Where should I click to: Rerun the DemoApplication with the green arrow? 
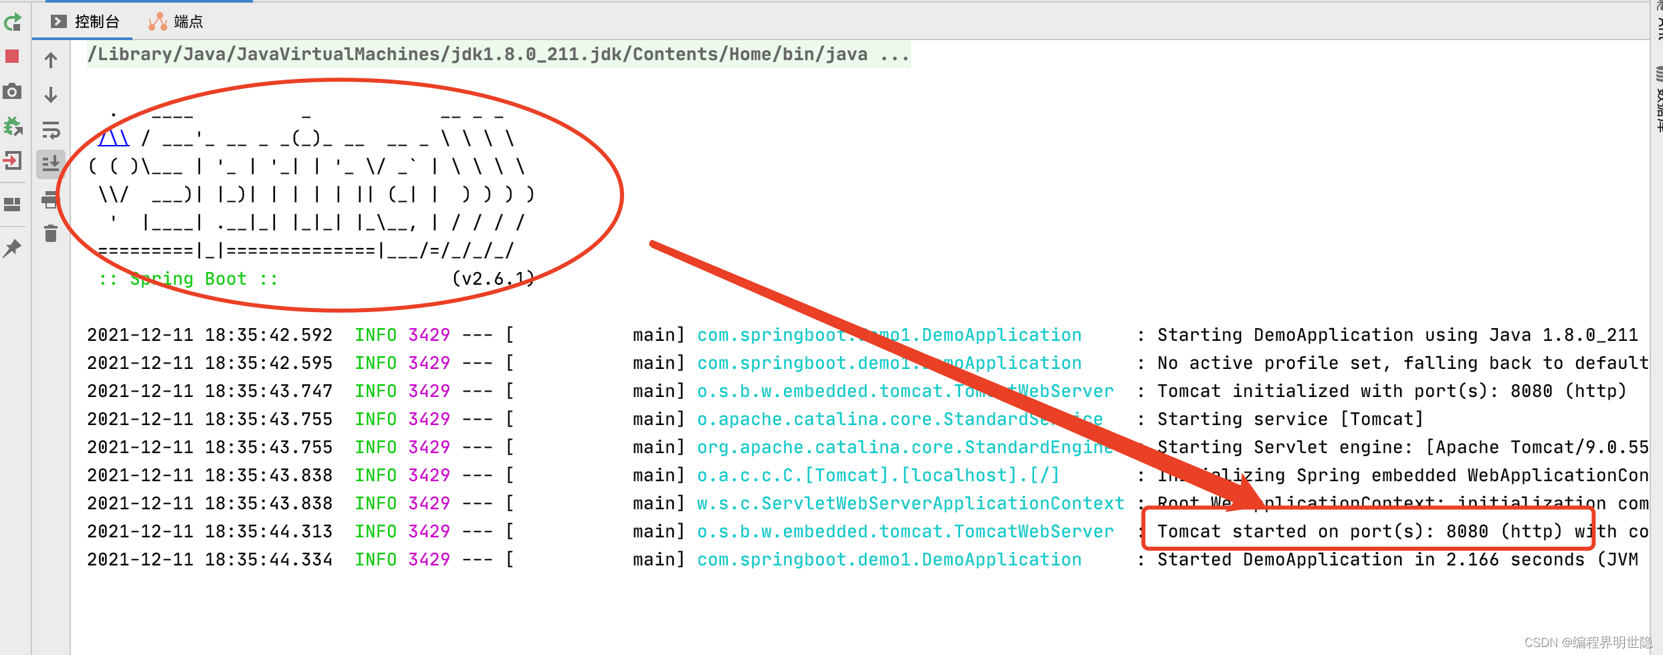tap(13, 23)
